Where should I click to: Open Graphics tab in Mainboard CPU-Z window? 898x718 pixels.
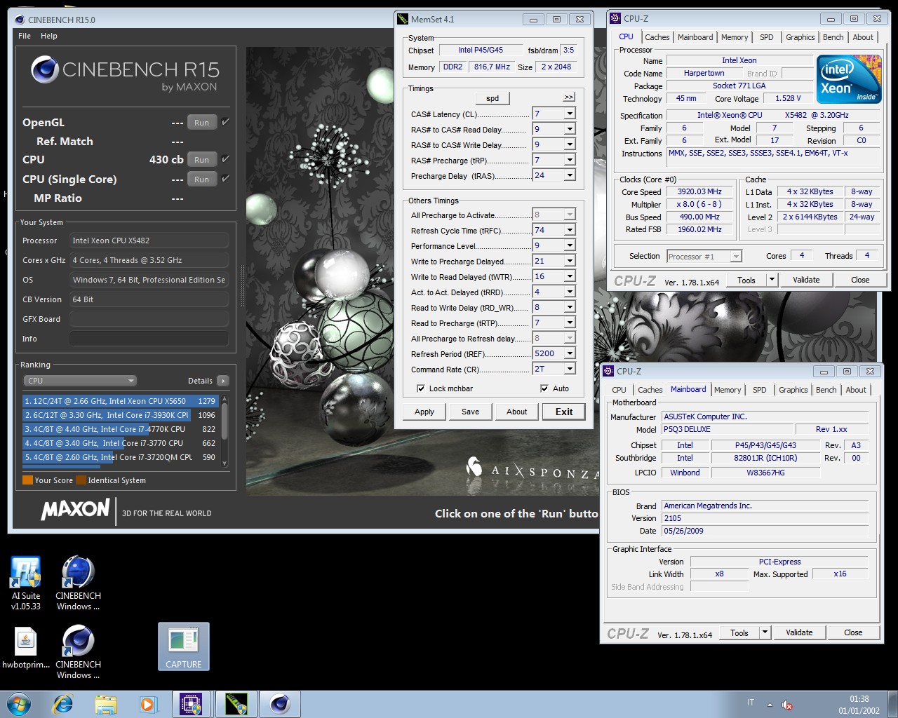[793, 390]
